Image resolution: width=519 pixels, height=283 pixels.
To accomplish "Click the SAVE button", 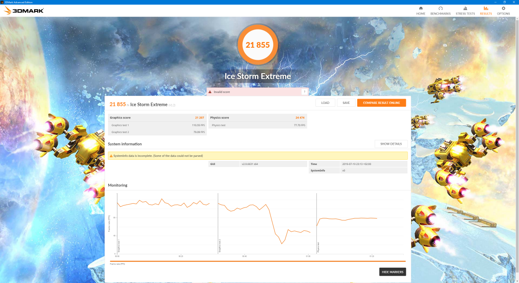I will (x=346, y=103).
